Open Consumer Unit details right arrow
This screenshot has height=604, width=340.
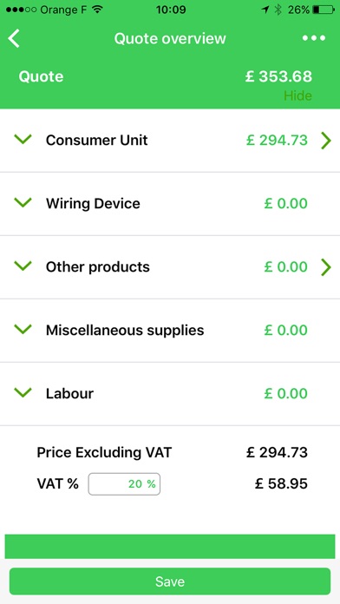(x=326, y=141)
